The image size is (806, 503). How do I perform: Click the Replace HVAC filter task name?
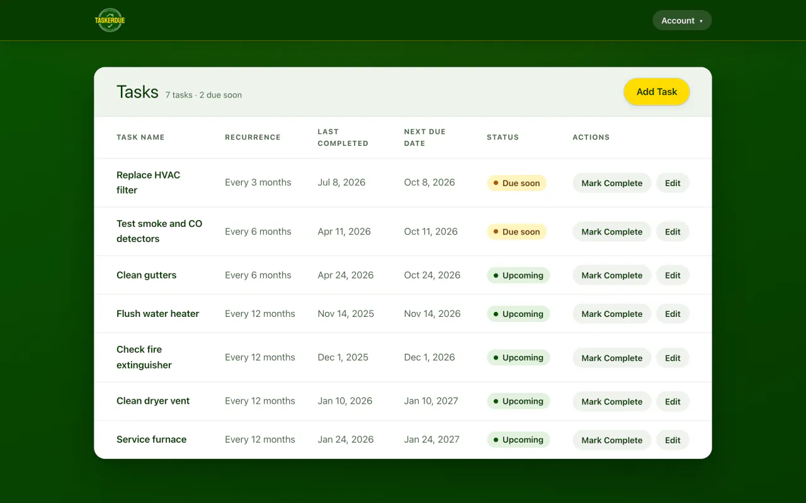click(x=148, y=182)
